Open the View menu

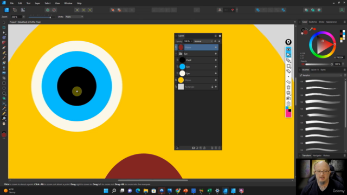click(57, 3)
